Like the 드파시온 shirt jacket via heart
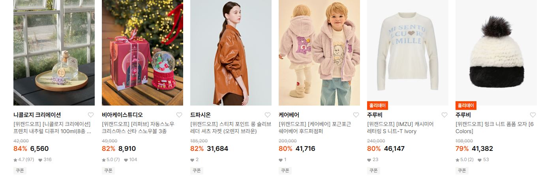 pyautogui.click(x=268, y=115)
